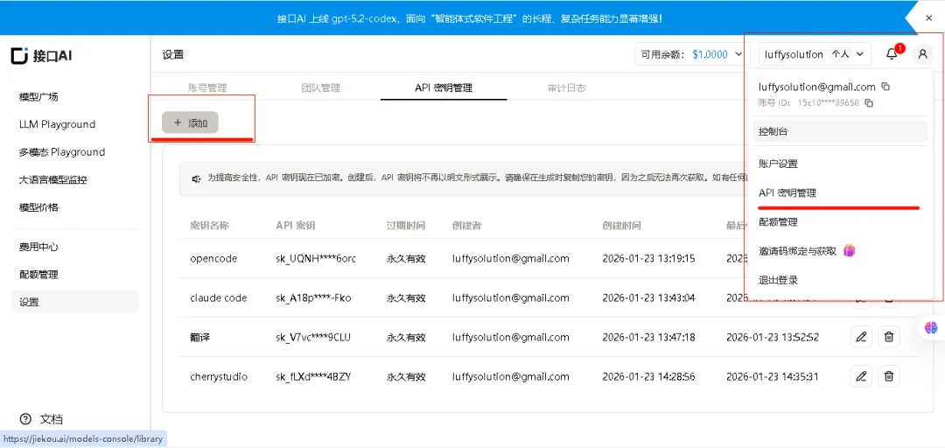Image resolution: width=945 pixels, height=448 pixels.
Task: Click the 2026-01-23 14:35:31 last-used time
Action: 773,377
